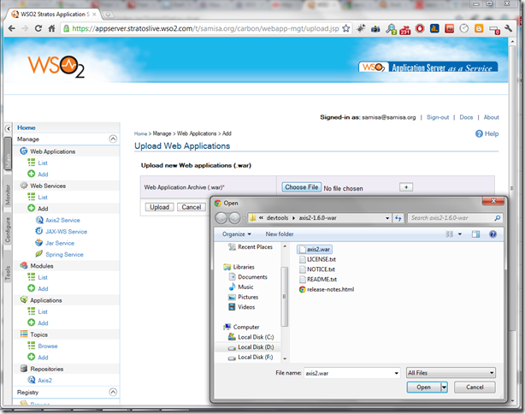Collapse the Registry section chevron

(113, 392)
